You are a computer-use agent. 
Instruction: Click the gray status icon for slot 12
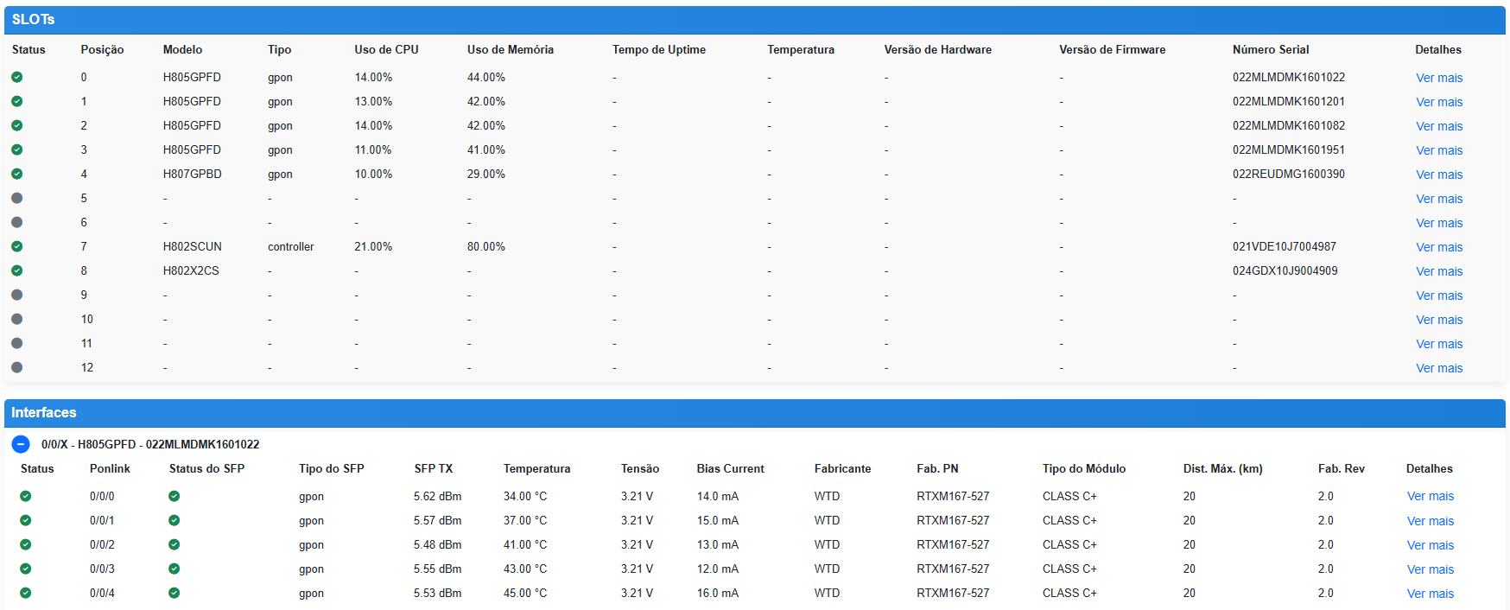click(x=17, y=367)
